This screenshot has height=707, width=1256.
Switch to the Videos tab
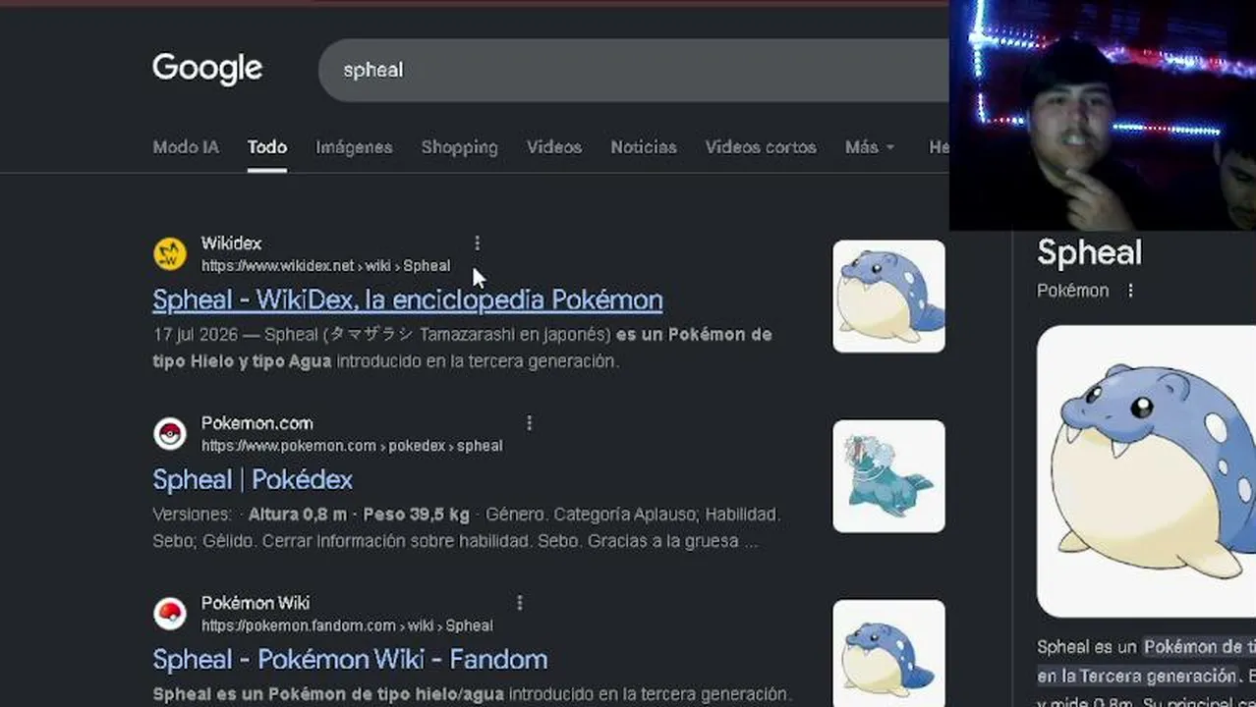click(x=554, y=147)
